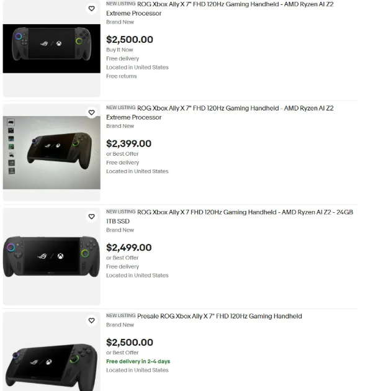This screenshot has height=391, width=378.
Task: Click the $2,500.00 Buy It Now price
Action: pos(130,40)
